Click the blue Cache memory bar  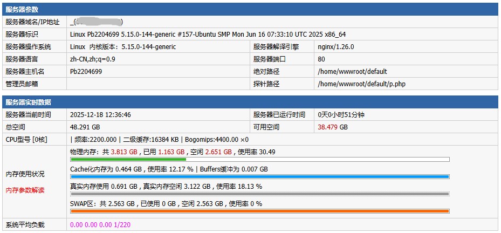pos(259,176)
